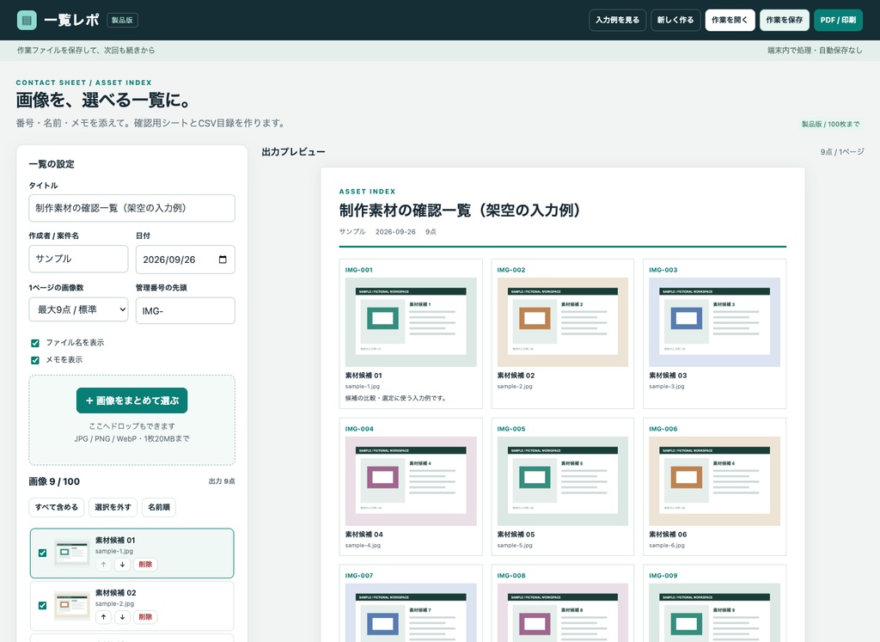Click IMG-005 preview image
This screenshot has width=880, height=642.
click(562, 481)
